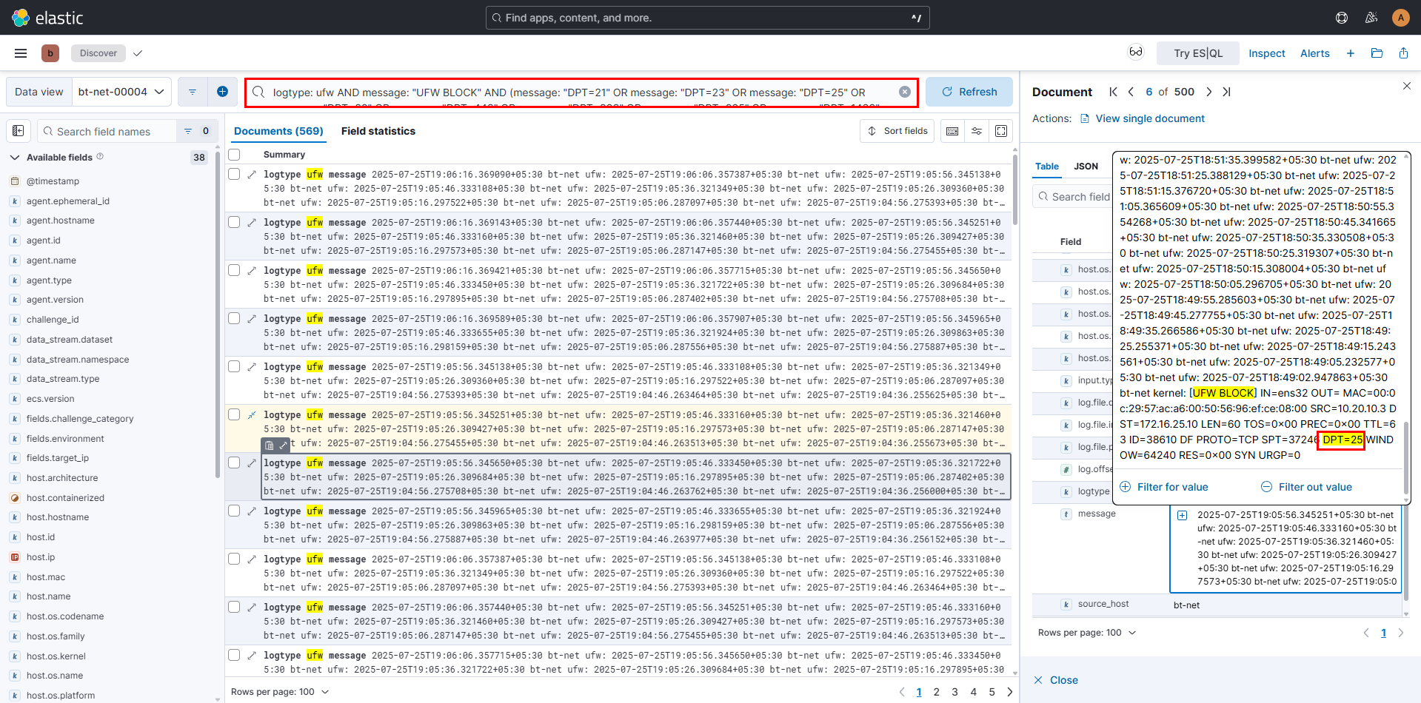Expand message field value in flyout
This screenshot has height=703, width=1421.
tap(1183, 515)
